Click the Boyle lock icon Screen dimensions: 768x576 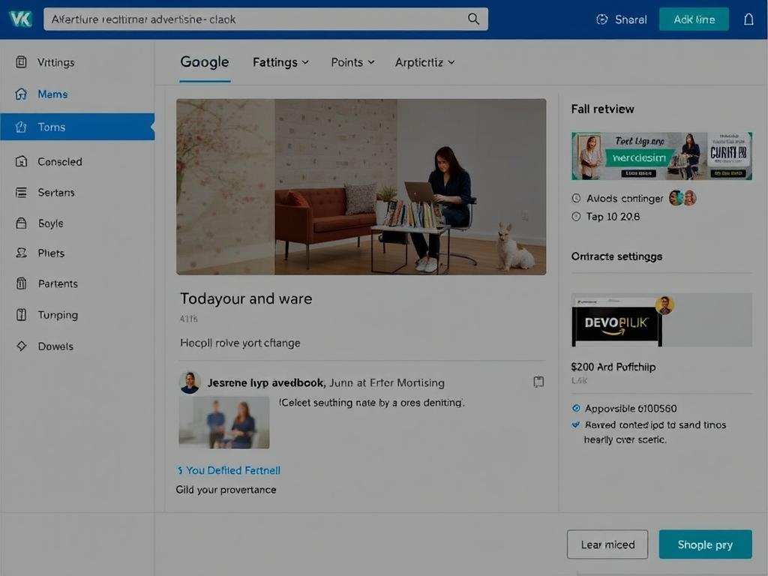[x=21, y=223]
